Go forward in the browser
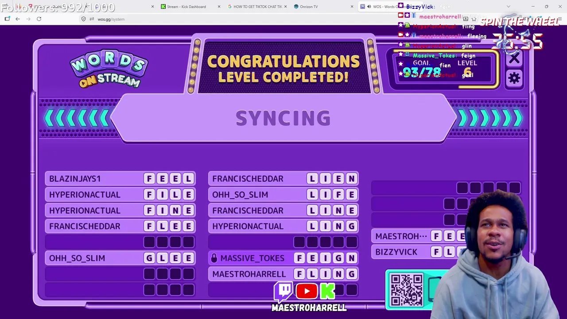The image size is (567, 319). tap(28, 19)
